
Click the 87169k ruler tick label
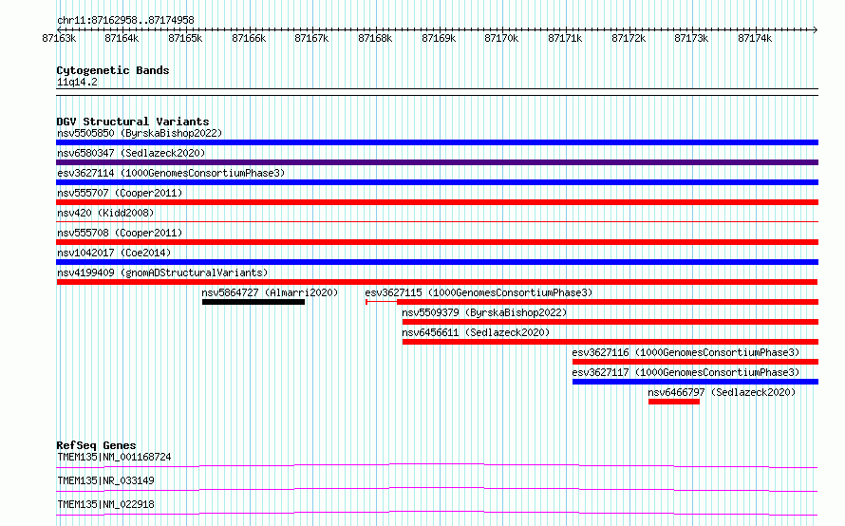click(x=439, y=38)
